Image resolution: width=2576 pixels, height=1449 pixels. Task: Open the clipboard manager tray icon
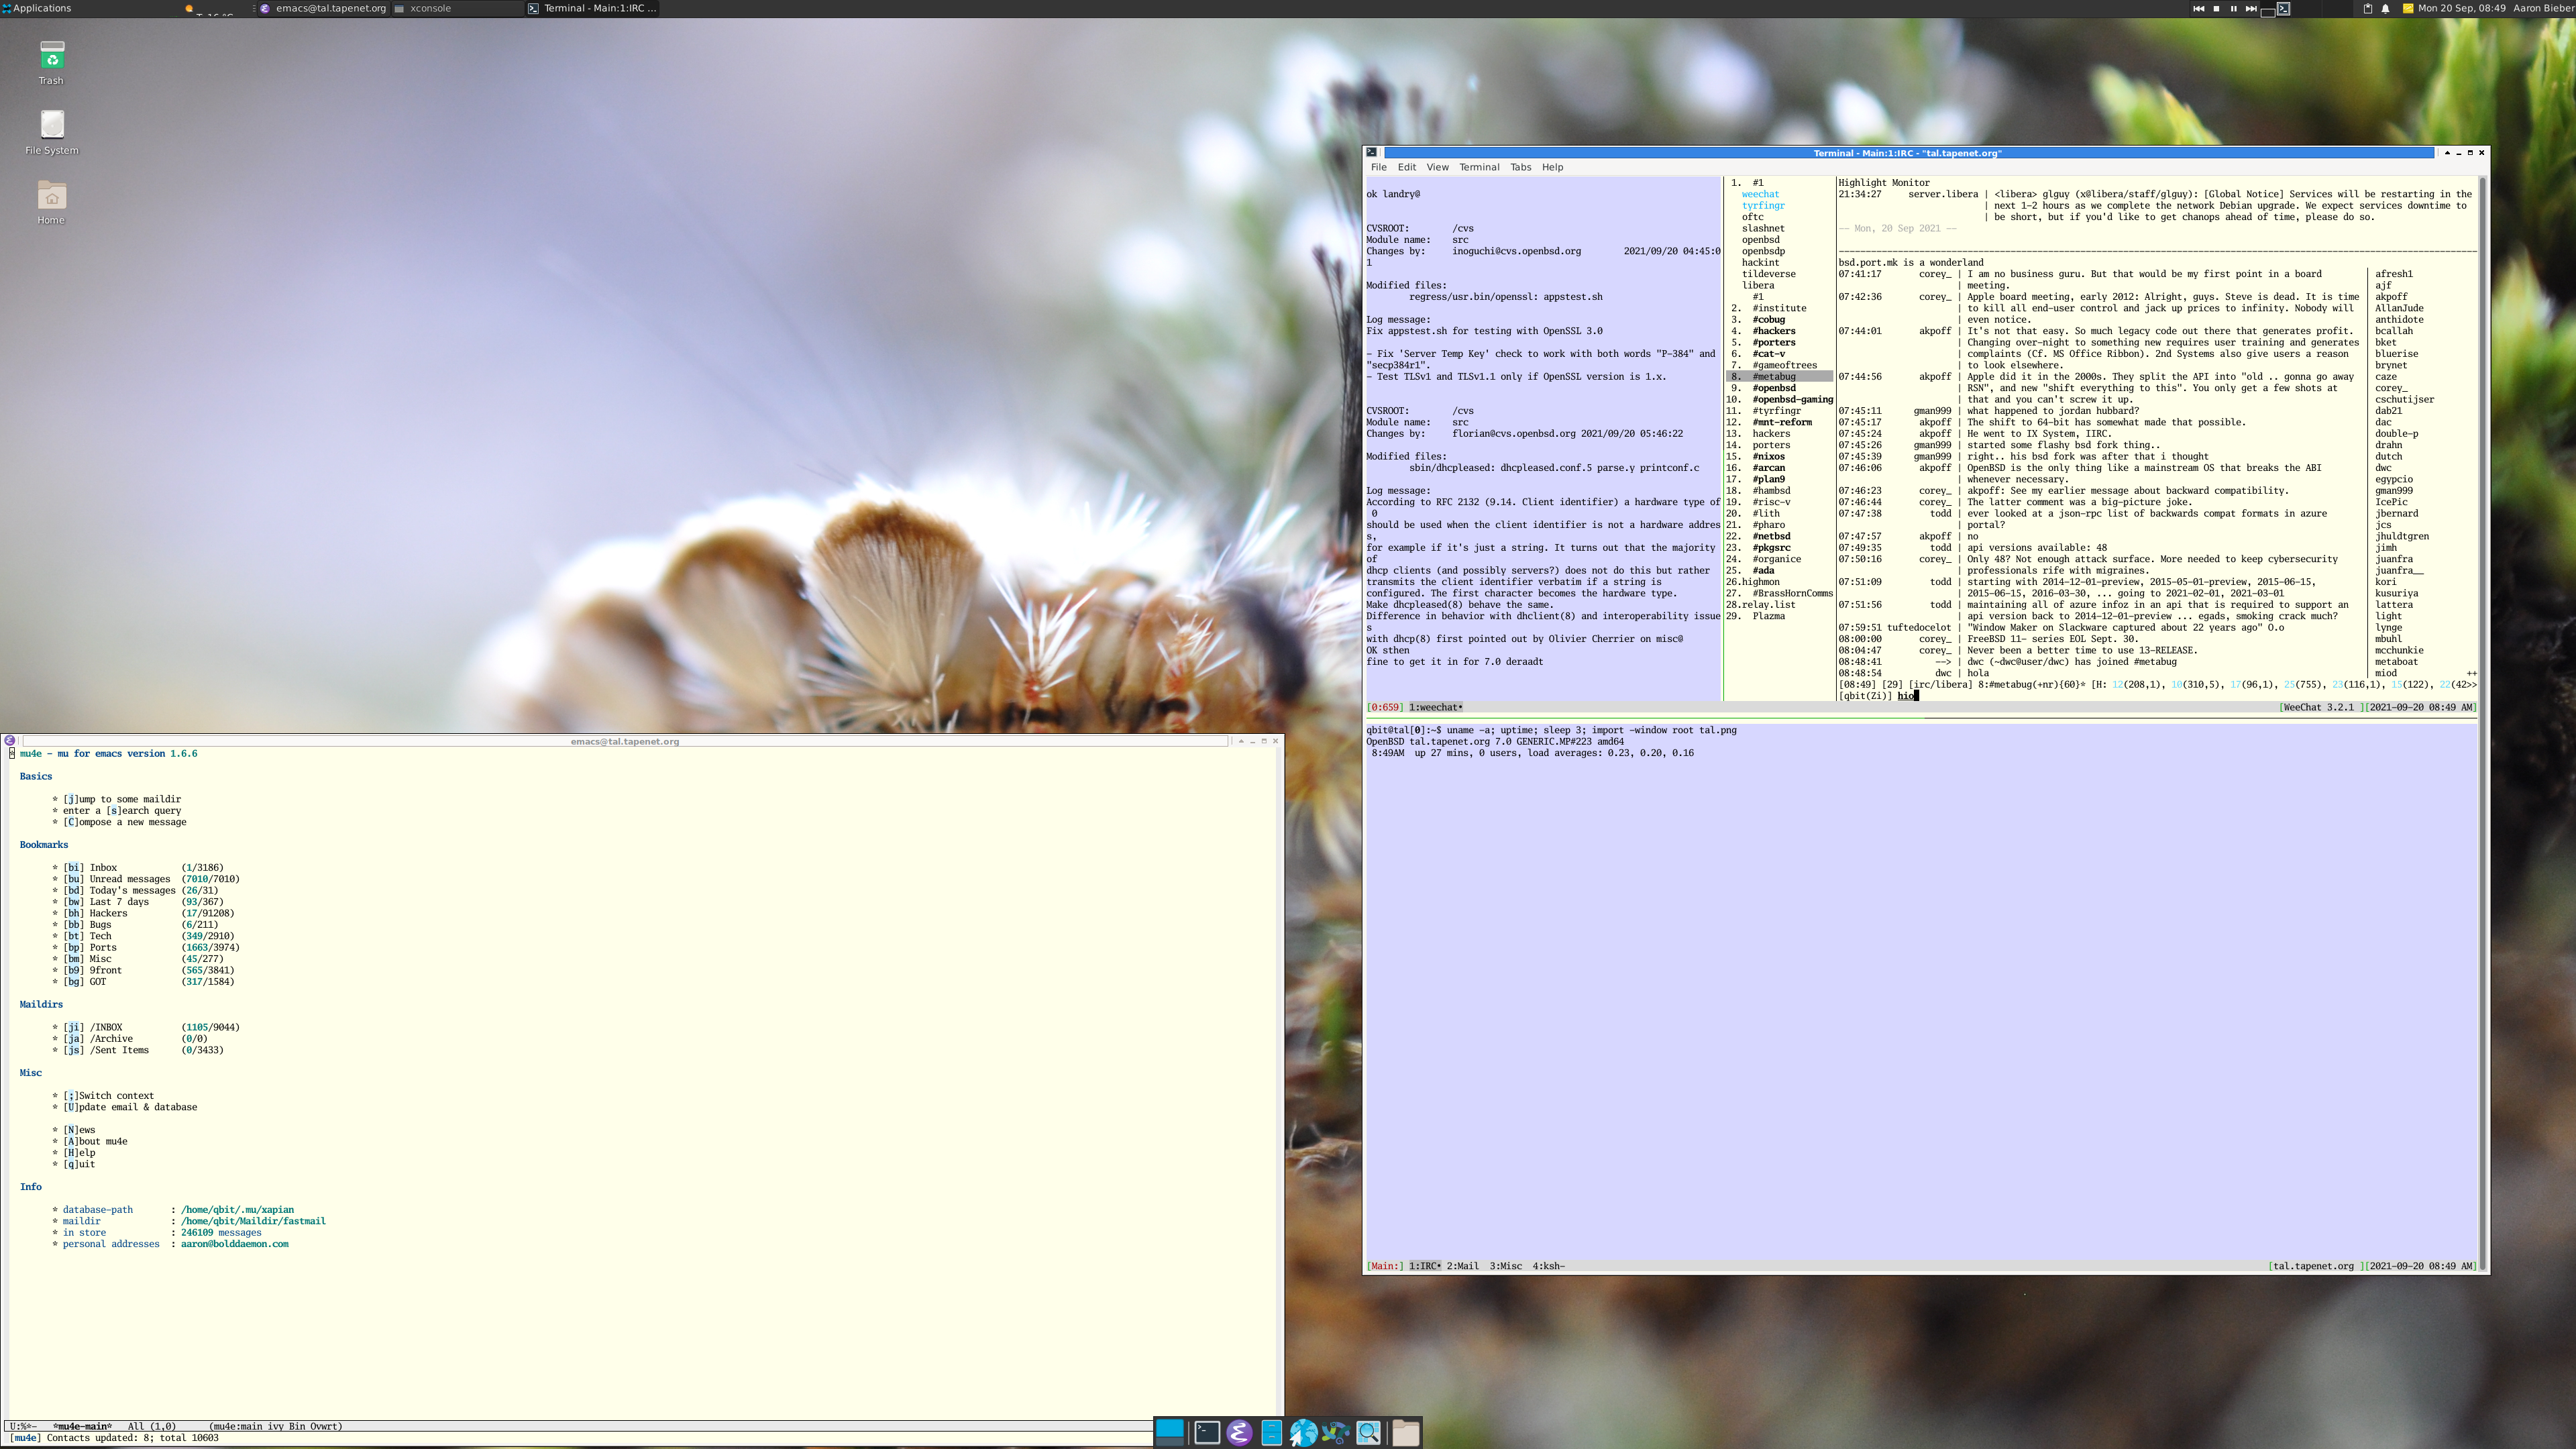2367,8
